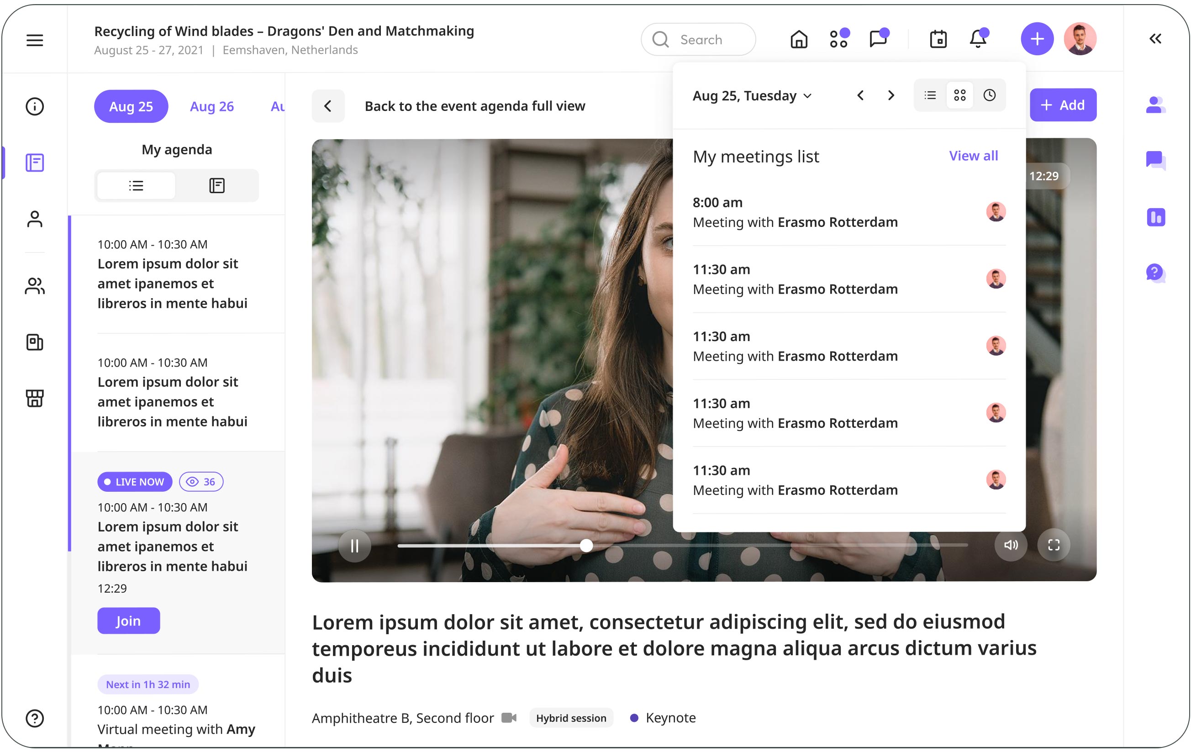
Task: Open the hamburger menu
Action: coord(35,40)
